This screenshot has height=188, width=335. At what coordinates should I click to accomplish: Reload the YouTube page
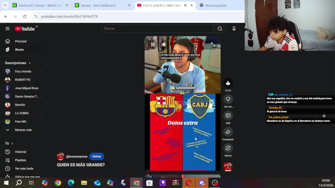pyautogui.click(x=25, y=16)
